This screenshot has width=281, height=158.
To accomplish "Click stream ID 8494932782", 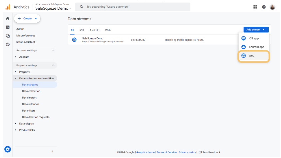I will 138,40.
